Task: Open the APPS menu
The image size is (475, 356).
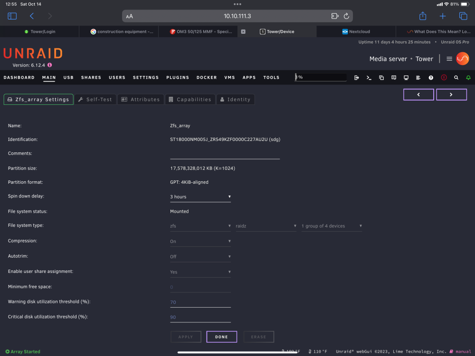Action: pos(249,77)
